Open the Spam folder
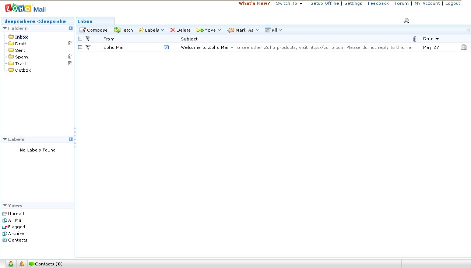 coord(21,57)
